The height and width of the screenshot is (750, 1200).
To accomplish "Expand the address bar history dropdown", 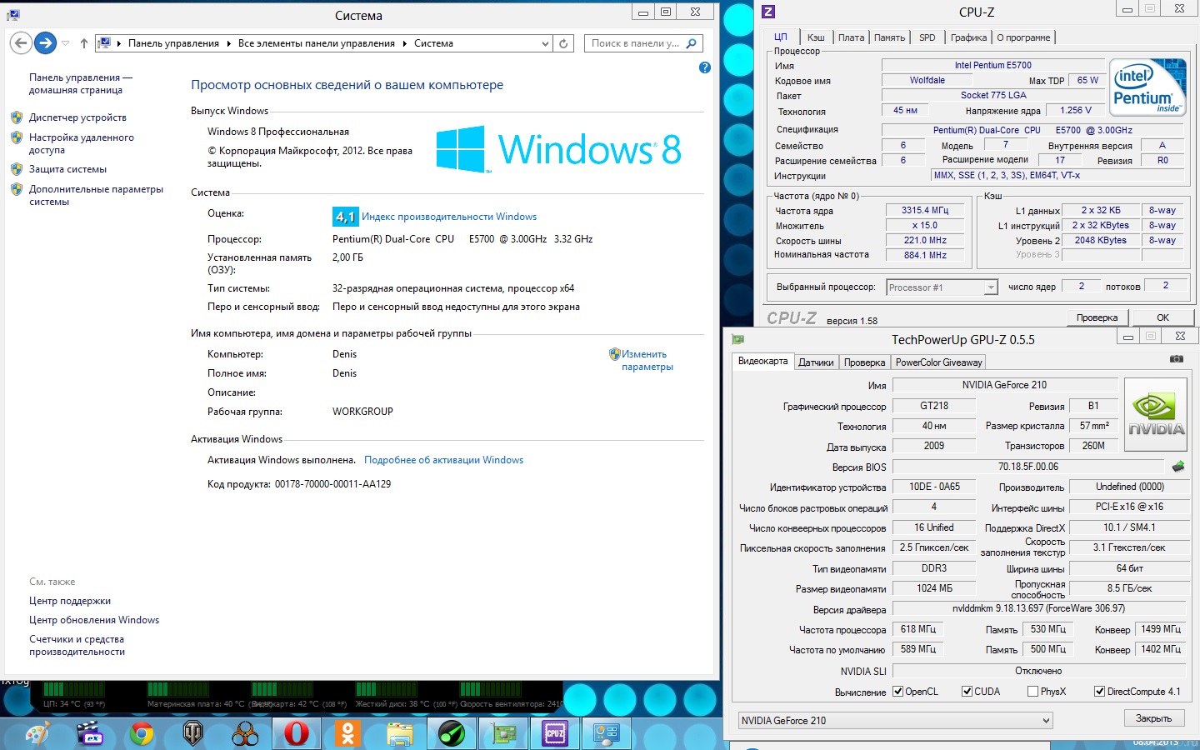I will click(x=545, y=43).
